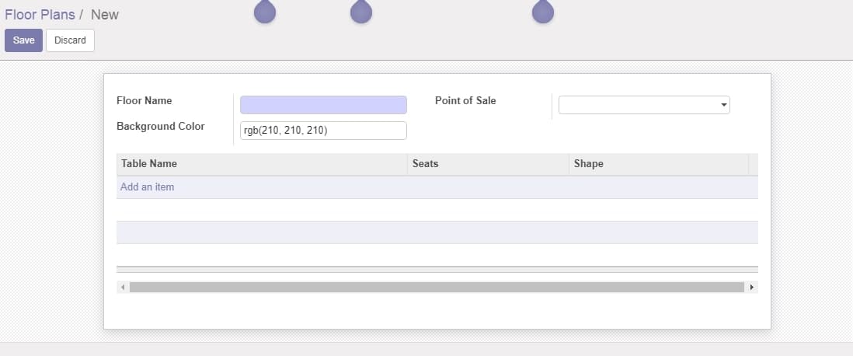Viewport: 853px width, 356px height.
Task: Click the Background Color label
Action: [161, 126]
